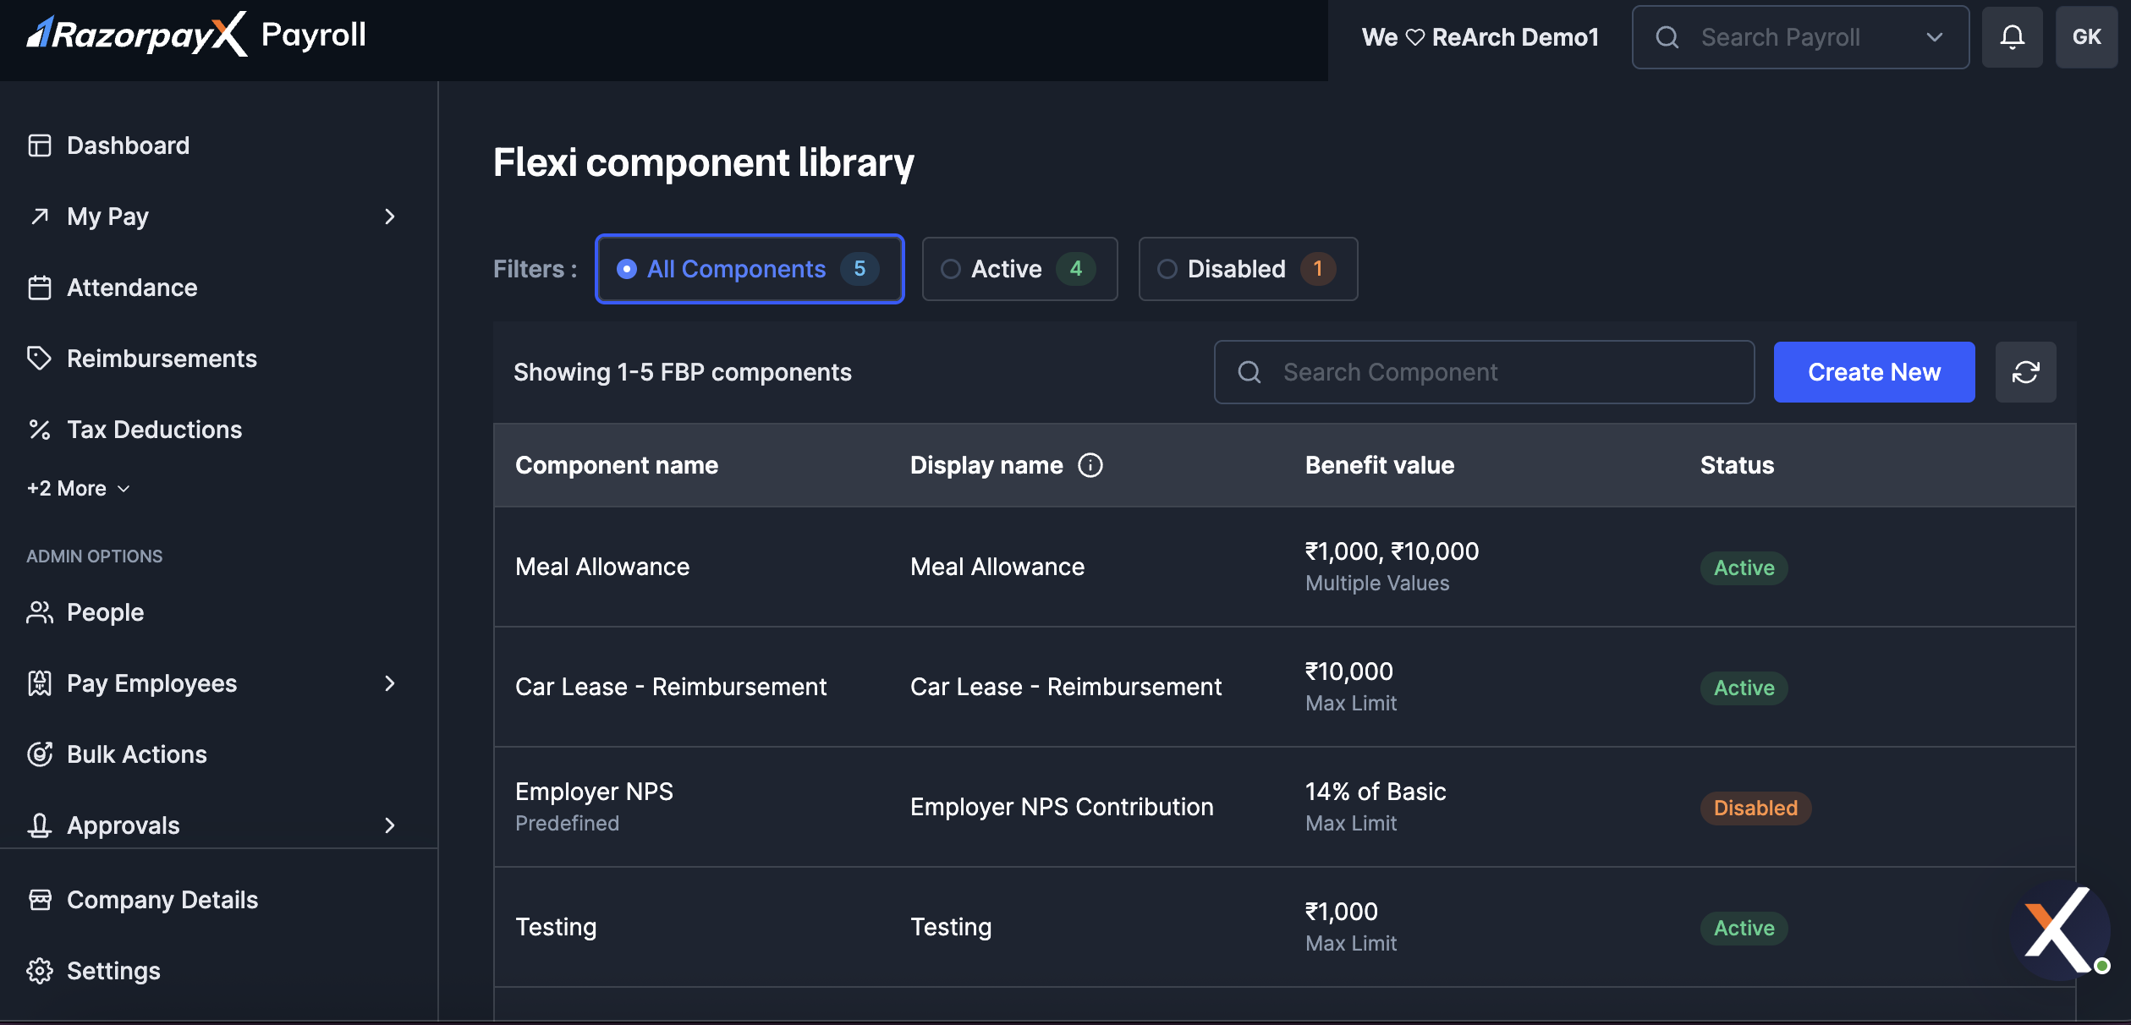The image size is (2131, 1025).
Task: Open the RazorpayX chat widget
Action: (x=2061, y=930)
